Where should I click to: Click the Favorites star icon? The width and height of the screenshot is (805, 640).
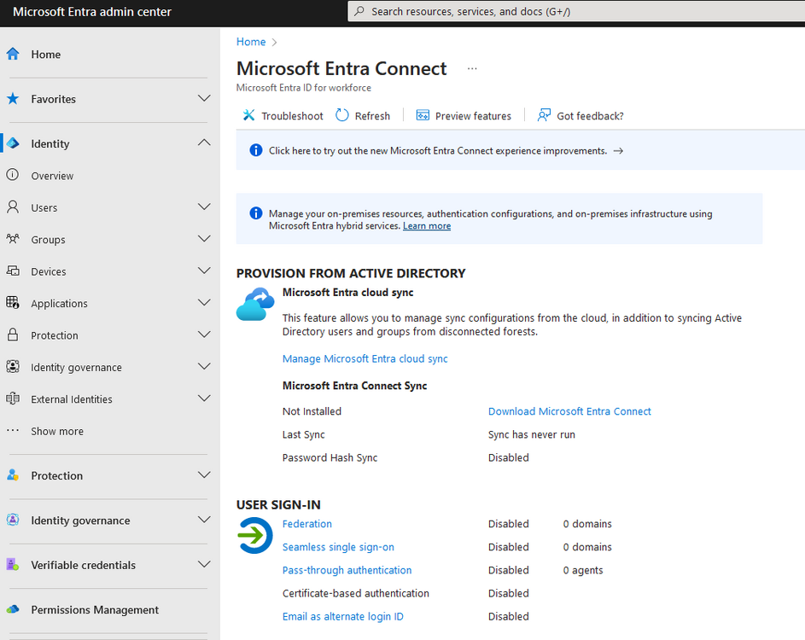click(13, 98)
